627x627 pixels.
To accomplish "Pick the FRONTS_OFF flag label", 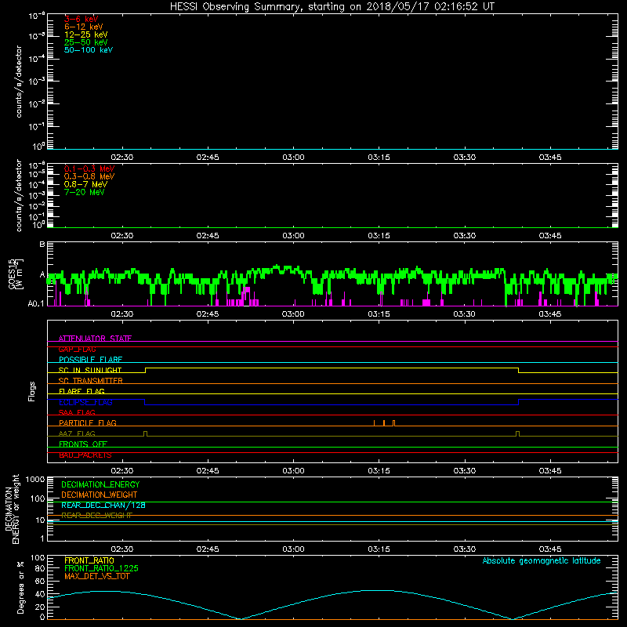I will [x=83, y=444].
